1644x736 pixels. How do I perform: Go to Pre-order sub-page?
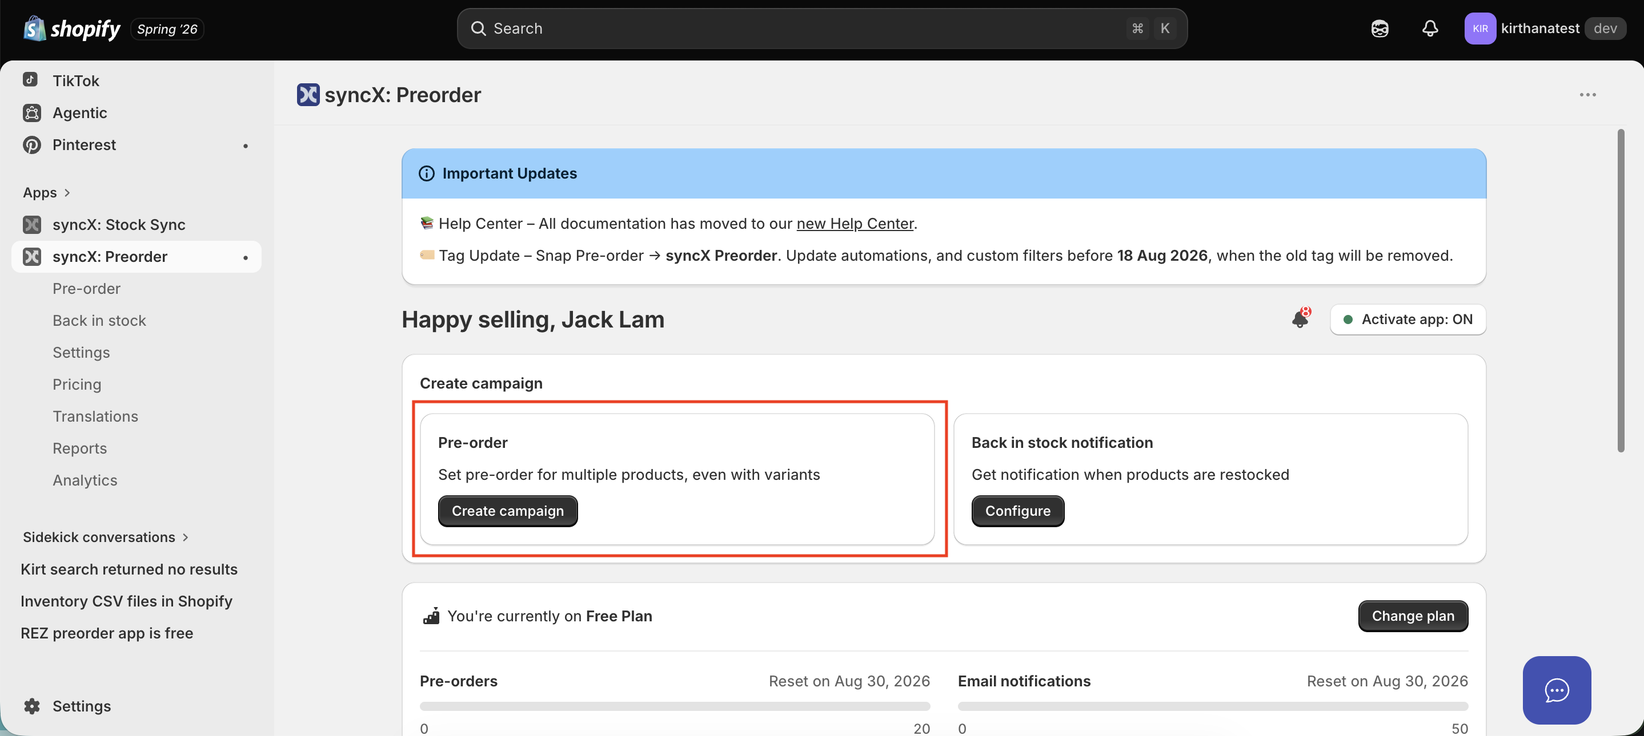pyautogui.click(x=86, y=289)
